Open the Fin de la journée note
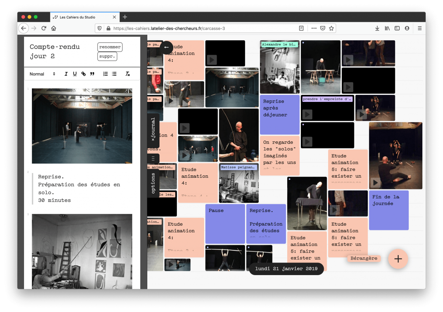Viewport: 443px width, 312px height. click(x=389, y=210)
